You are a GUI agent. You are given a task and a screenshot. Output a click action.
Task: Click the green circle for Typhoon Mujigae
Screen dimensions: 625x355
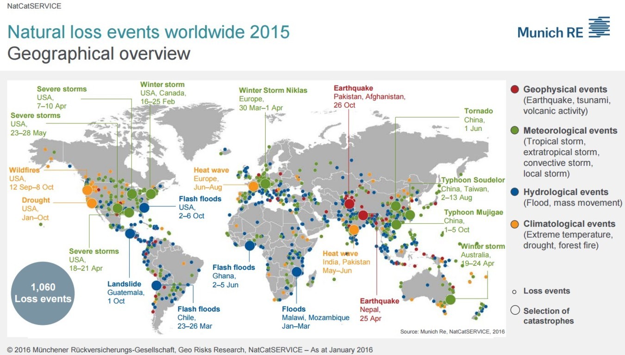pos(396,225)
